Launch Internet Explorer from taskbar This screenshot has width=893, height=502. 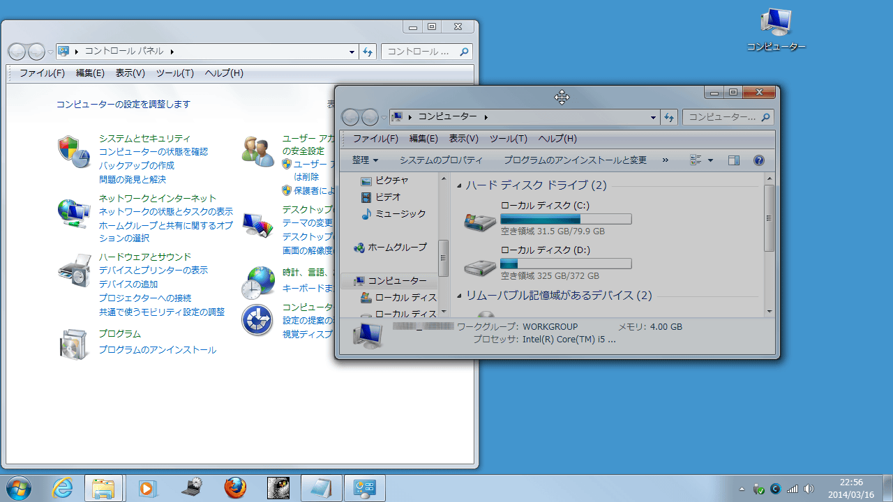(62, 488)
